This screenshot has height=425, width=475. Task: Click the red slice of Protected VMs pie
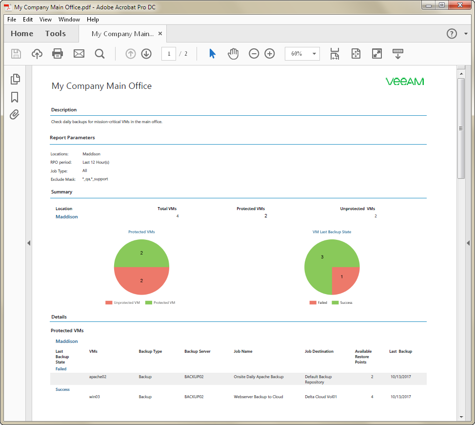pos(141,280)
